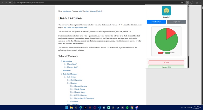The image size is (203, 110).
Task: Open '3.1.2.1 Escape Character' entry
Action: pos(79,86)
